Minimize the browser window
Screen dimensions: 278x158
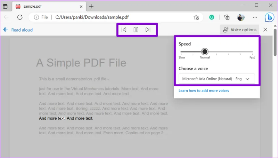pos(242,5)
